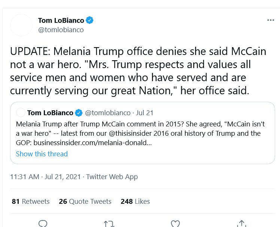Click the @tomlobianco handle under the name
280x227 pixels.
click(x=61, y=30)
